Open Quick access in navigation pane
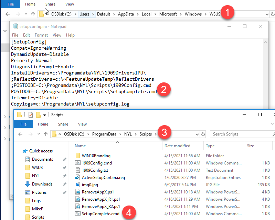 tap(41, 151)
